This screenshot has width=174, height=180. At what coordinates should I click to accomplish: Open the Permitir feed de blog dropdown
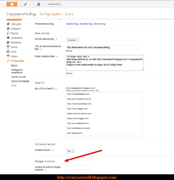click(x=73, y=40)
